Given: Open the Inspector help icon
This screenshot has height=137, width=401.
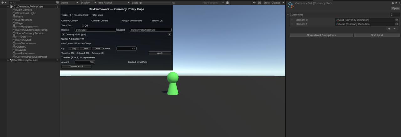Looking at the screenshot, I should pos(392,3).
